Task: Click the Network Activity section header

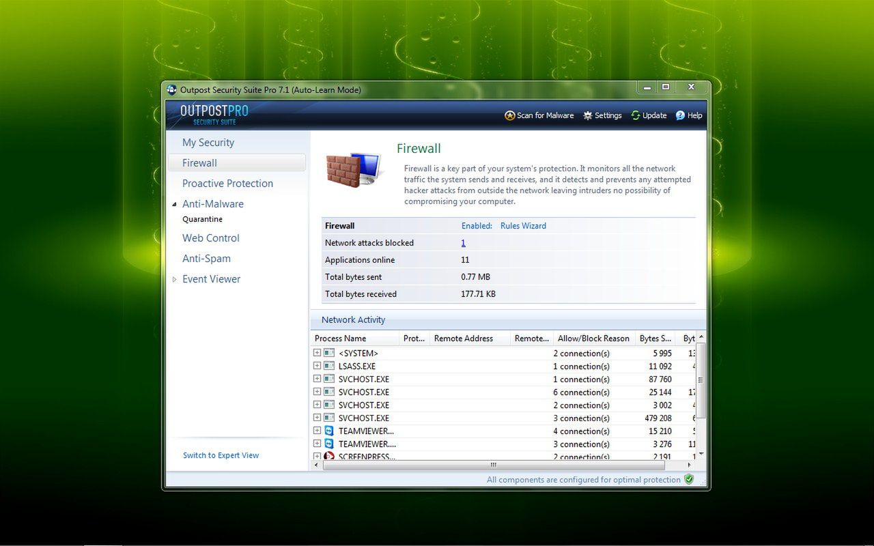Action: (x=508, y=319)
